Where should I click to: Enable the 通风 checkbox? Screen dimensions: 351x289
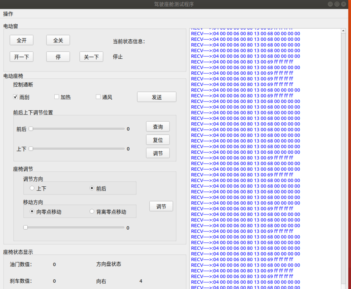pyautogui.click(x=98, y=97)
